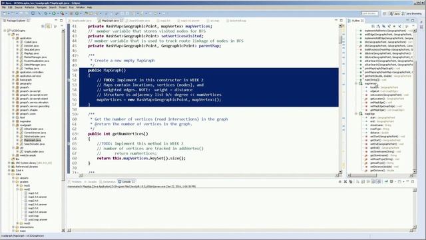426x240 pixels.
Task: Select DijkstraGrader.java in Package Explorer
Action: click(35, 136)
